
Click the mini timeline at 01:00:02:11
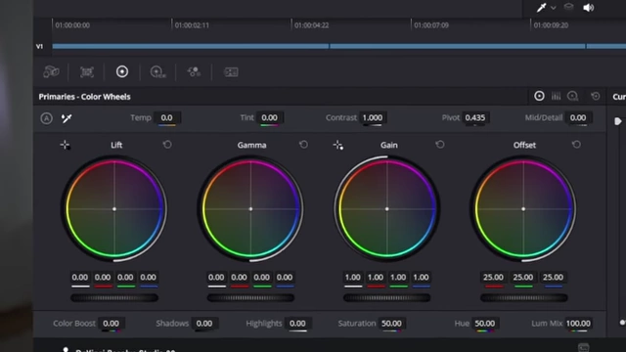pos(192,25)
